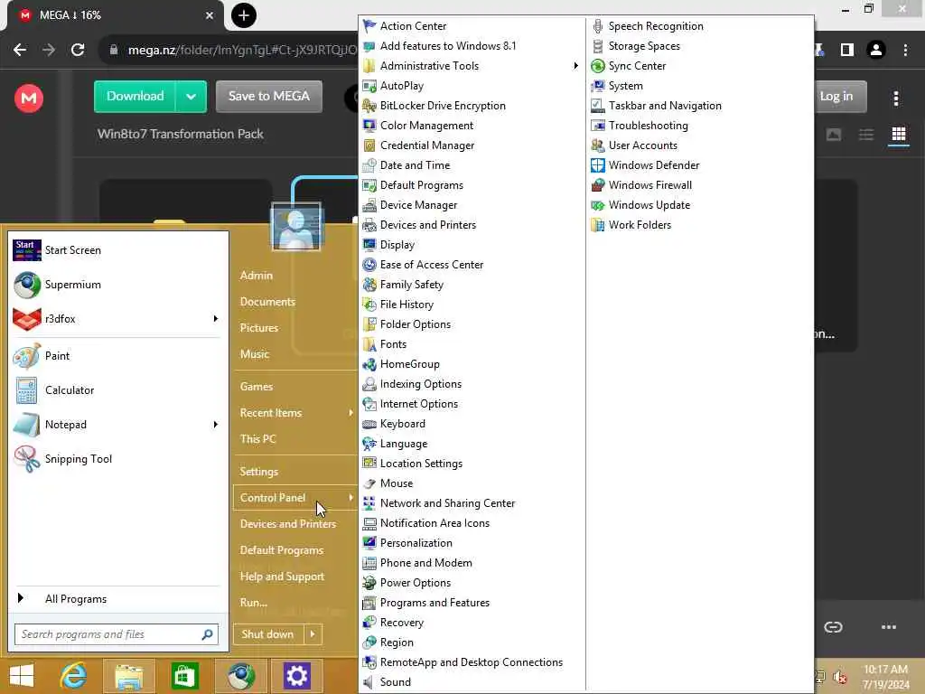Click the green Download button

[x=135, y=96]
